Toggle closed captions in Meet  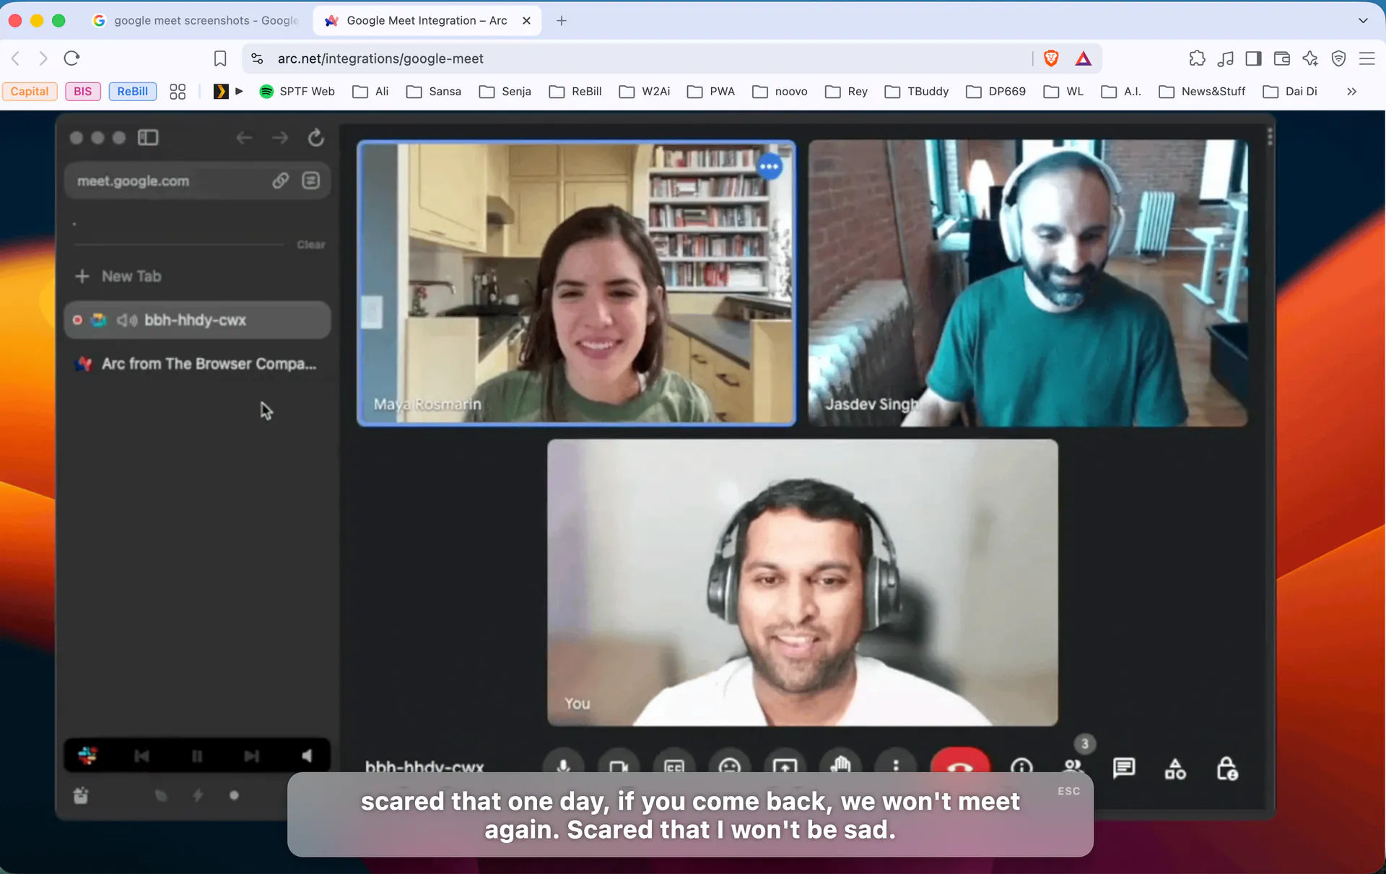[x=674, y=765]
